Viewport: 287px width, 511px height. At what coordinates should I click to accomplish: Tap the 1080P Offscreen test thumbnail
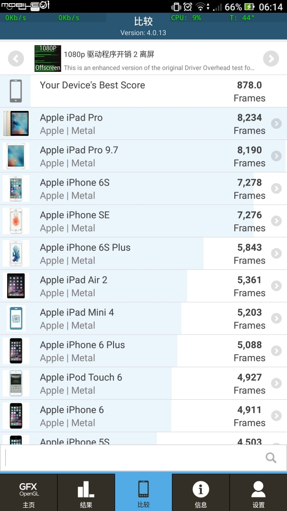(48, 59)
